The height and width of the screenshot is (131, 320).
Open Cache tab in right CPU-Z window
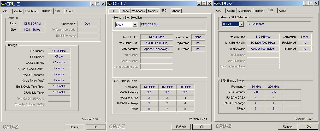[231, 11]
